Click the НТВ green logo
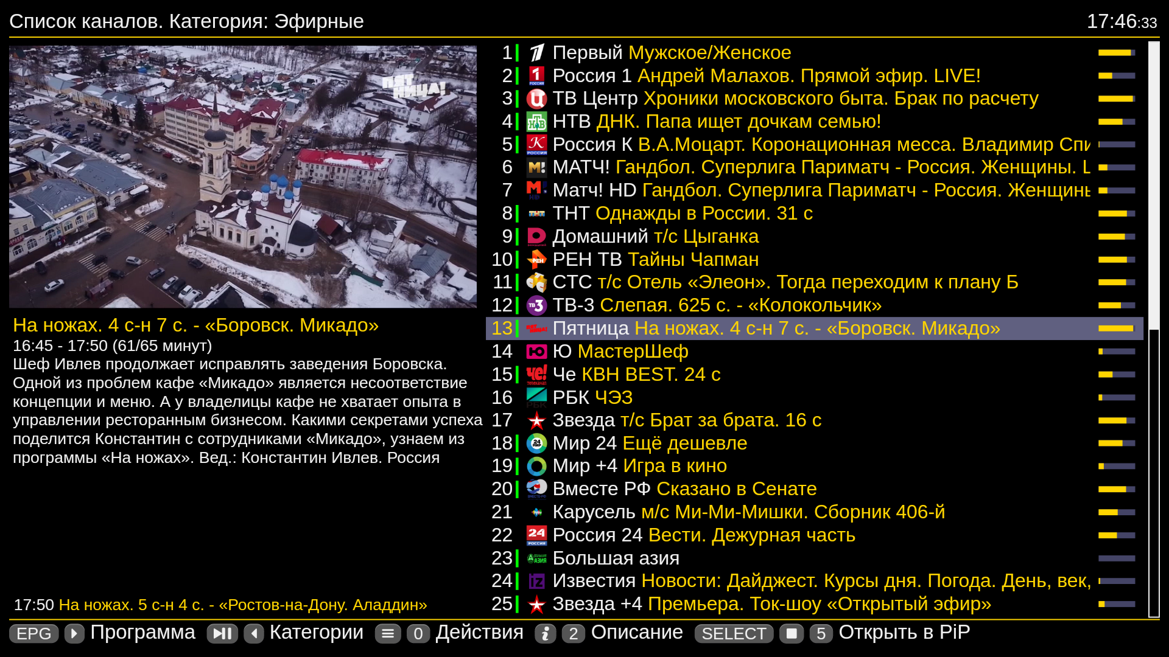This screenshot has height=657, width=1169. [x=536, y=122]
